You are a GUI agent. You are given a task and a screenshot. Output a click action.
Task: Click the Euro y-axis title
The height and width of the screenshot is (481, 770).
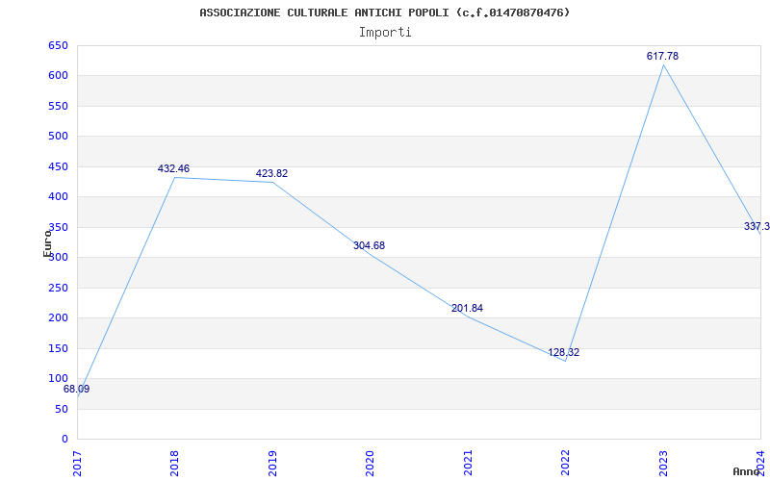click(47, 243)
